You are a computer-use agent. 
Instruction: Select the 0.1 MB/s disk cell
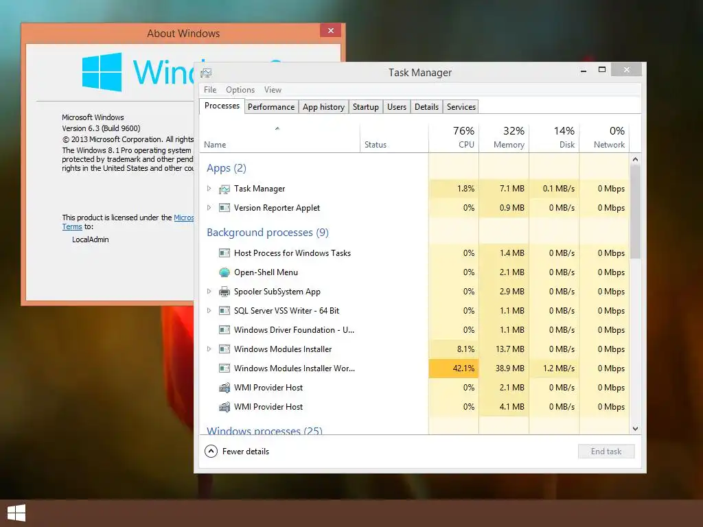click(x=554, y=189)
